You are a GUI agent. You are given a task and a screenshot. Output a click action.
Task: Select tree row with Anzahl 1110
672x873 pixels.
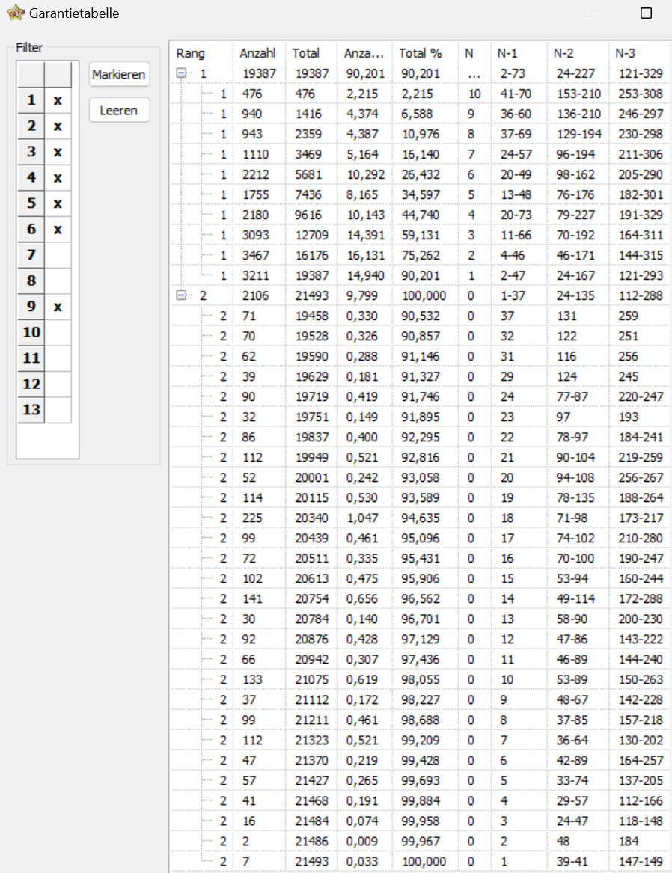click(x=421, y=154)
